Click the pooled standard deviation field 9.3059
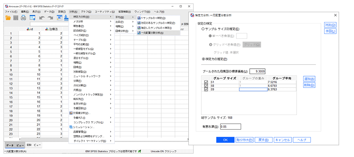The width and height of the screenshot is (354, 157). point(258,71)
